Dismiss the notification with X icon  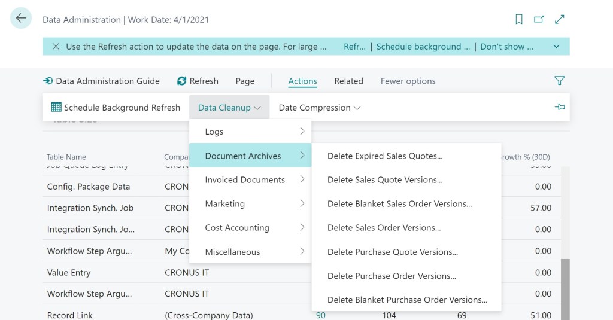tap(56, 47)
